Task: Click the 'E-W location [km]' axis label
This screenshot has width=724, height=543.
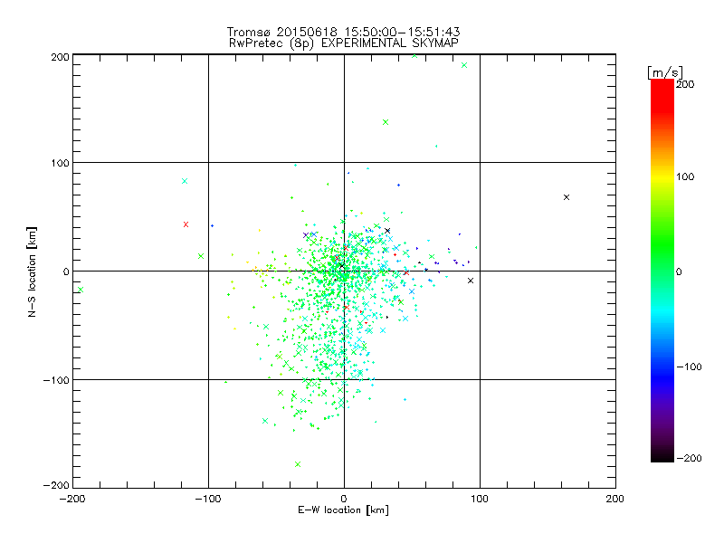Action: tap(343, 510)
